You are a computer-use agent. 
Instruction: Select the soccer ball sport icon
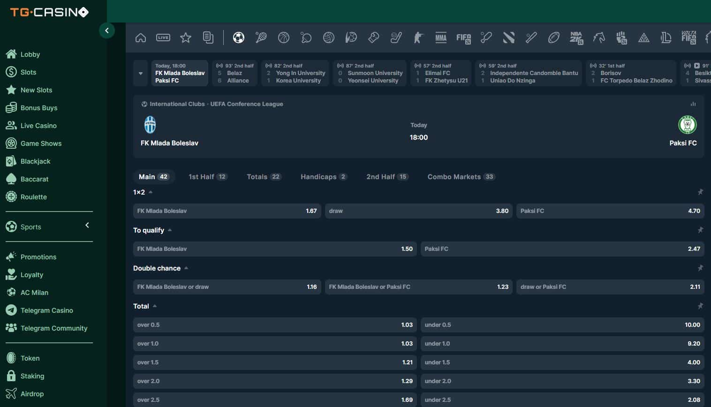(x=239, y=38)
